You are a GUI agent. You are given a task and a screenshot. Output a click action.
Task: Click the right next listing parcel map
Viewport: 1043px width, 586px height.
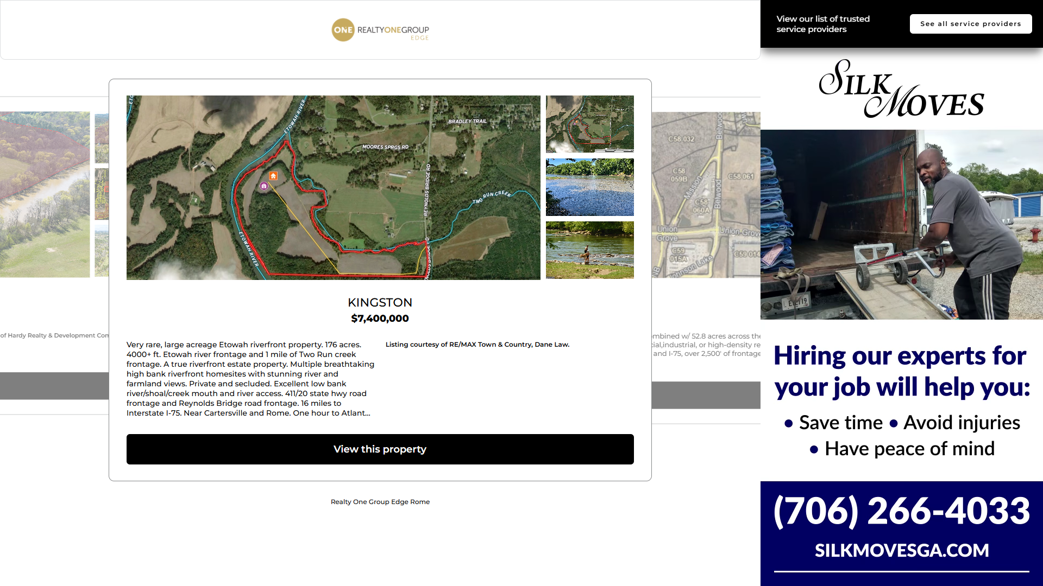(706, 195)
